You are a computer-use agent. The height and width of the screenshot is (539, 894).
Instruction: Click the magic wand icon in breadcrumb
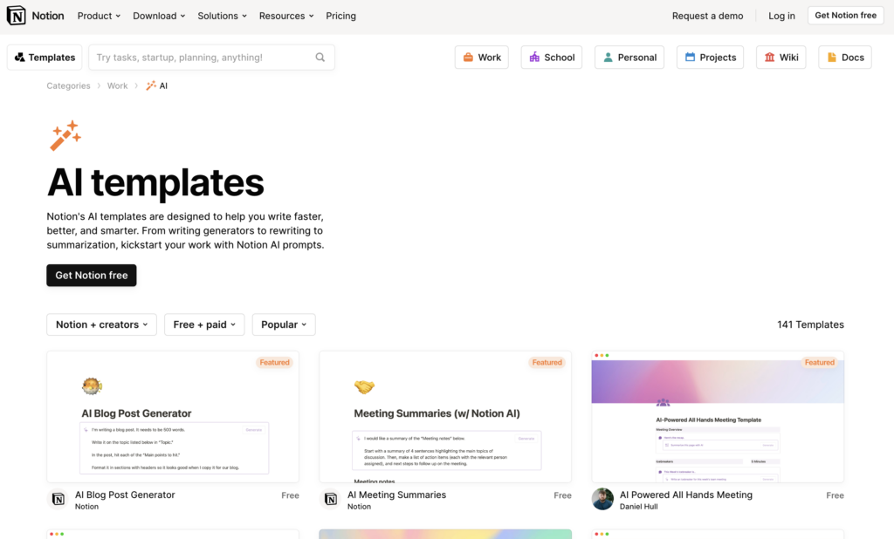[151, 85]
